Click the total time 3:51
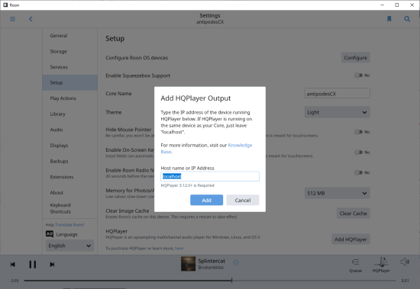Image resolution: width=420 pixels, height=289 pixels. 405,281
